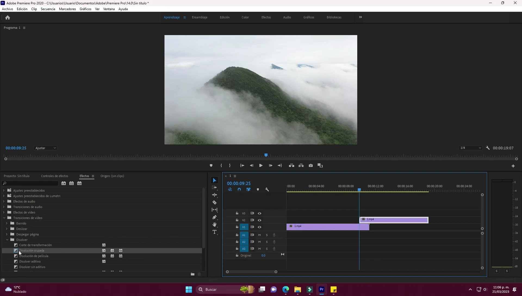Select the Hand tool
522x296 pixels.
(215, 225)
